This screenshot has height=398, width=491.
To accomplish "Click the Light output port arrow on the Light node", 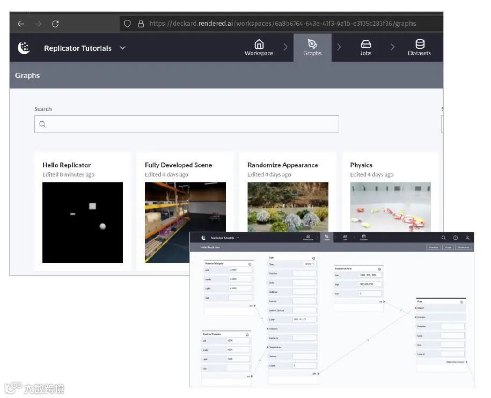I will coord(318,373).
